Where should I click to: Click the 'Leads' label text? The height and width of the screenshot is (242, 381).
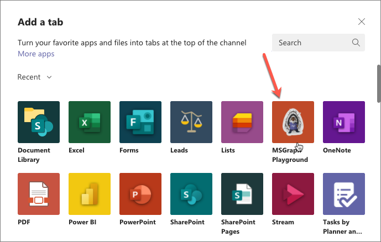[179, 150]
